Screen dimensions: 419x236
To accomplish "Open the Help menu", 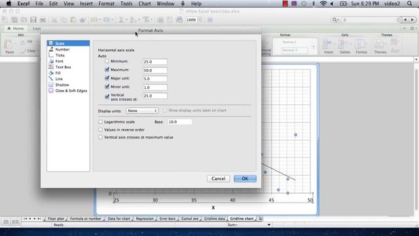I will (196, 4).
